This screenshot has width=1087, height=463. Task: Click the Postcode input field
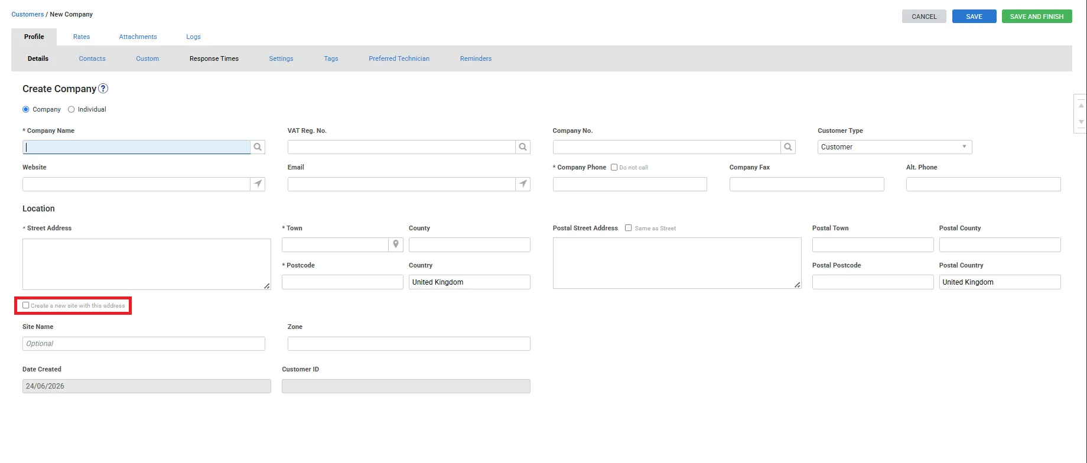(x=343, y=282)
